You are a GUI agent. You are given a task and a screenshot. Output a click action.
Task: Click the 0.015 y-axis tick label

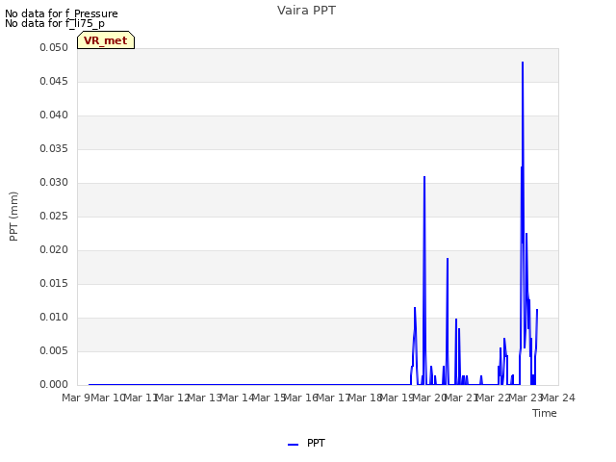pyautogui.click(x=54, y=284)
